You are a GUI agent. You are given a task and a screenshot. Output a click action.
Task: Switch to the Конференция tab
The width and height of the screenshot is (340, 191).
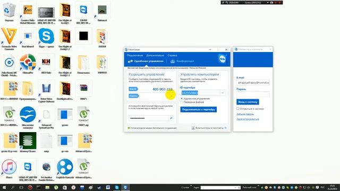(x=182, y=62)
